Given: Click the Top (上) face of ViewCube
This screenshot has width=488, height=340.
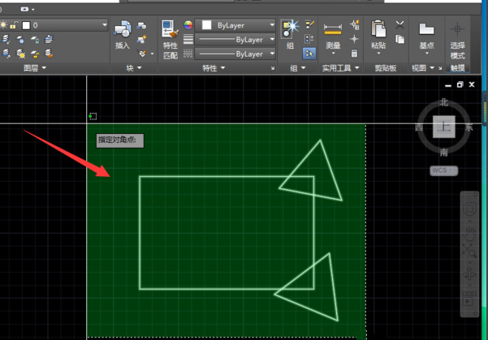Looking at the screenshot, I should [443, 127].
